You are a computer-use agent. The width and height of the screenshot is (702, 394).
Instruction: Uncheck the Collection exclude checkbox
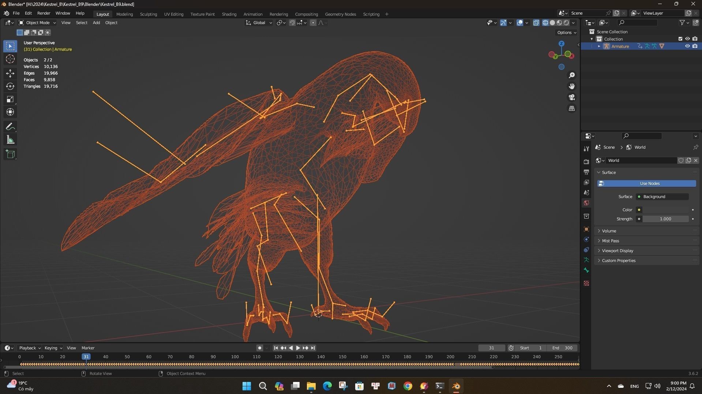pos(680,39)
